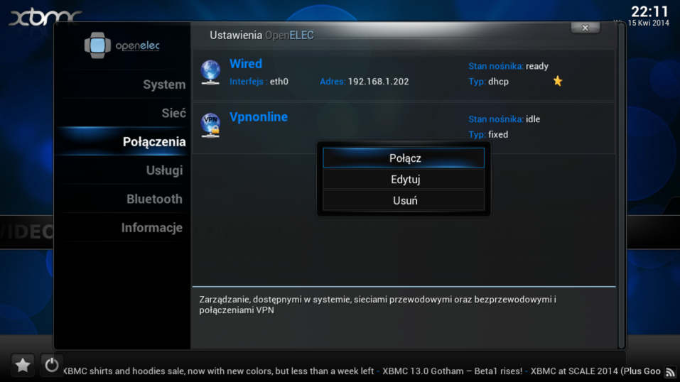The image size is (680, 382).
Task: Click the Zarządzanie description text
Action: pos(377,305)
